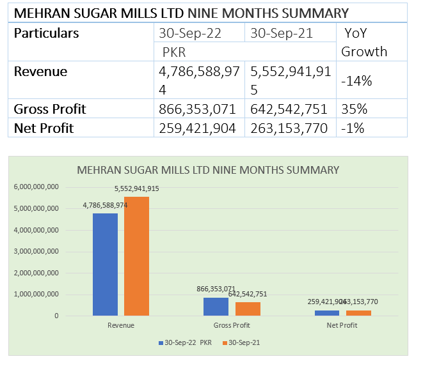Click the 866,353,071 data label in chart
The image size is (423, 368).
click(x=216, y=289)
